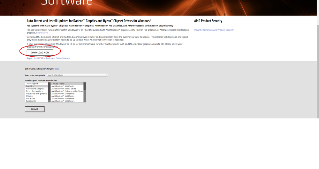The height and width of the screenshot is (169, 319).
Task: Open the Learn More link
Action: pyautogui.click(x=42, y=33)
